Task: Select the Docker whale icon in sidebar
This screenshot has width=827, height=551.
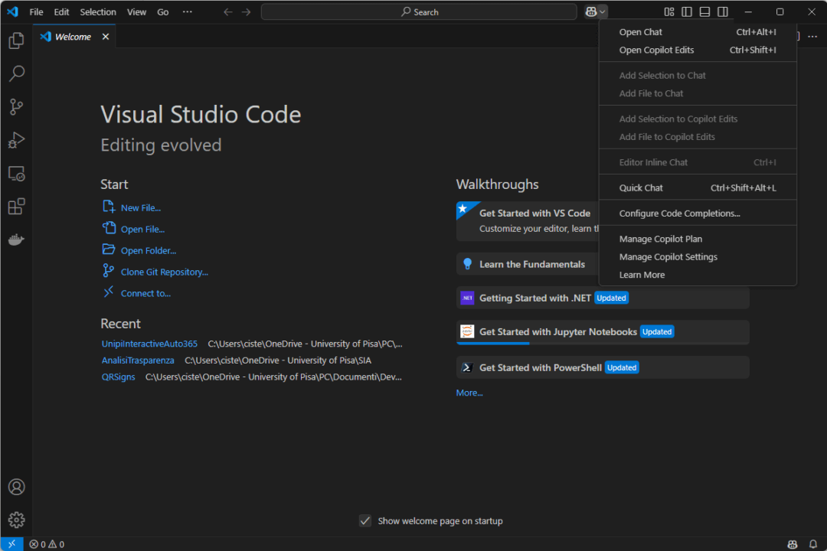Action: tap(16, 239)
